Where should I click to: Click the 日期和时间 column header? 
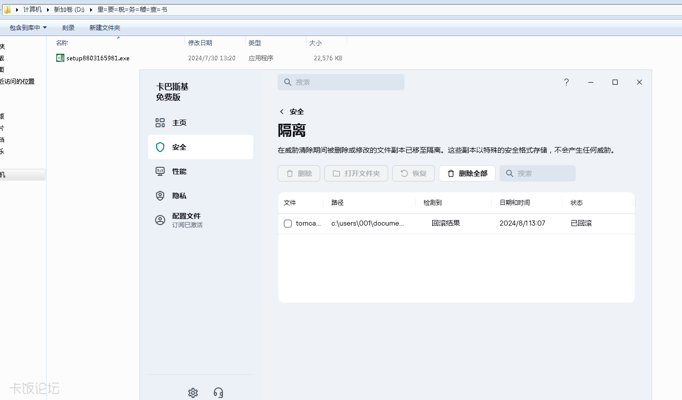point(515,203)
